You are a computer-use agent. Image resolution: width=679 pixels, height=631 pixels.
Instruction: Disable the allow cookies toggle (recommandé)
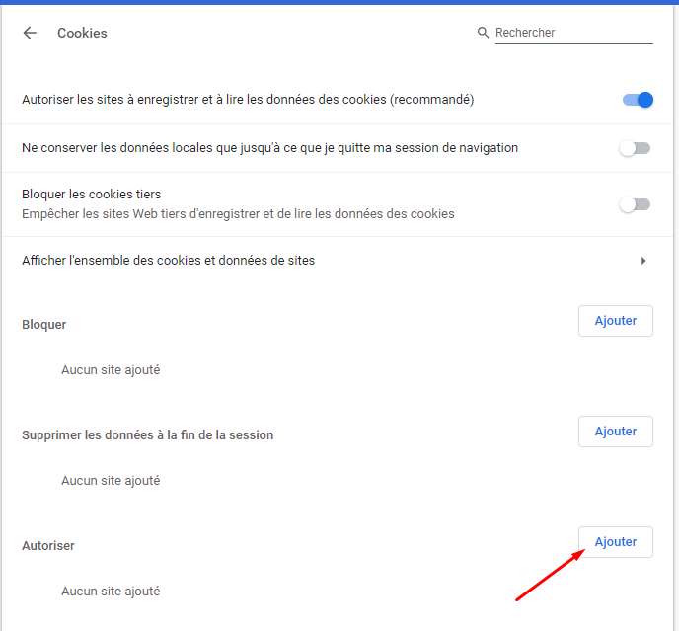(x=638, y=100)
